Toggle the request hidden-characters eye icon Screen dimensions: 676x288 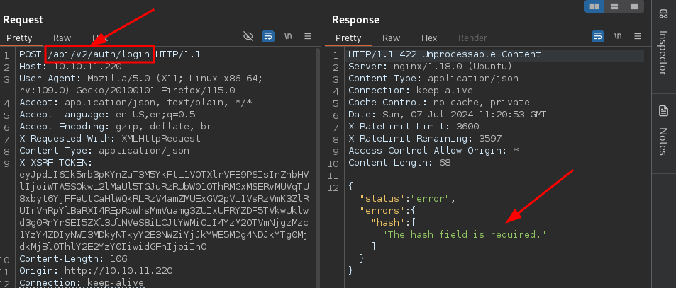coord(248,36)
